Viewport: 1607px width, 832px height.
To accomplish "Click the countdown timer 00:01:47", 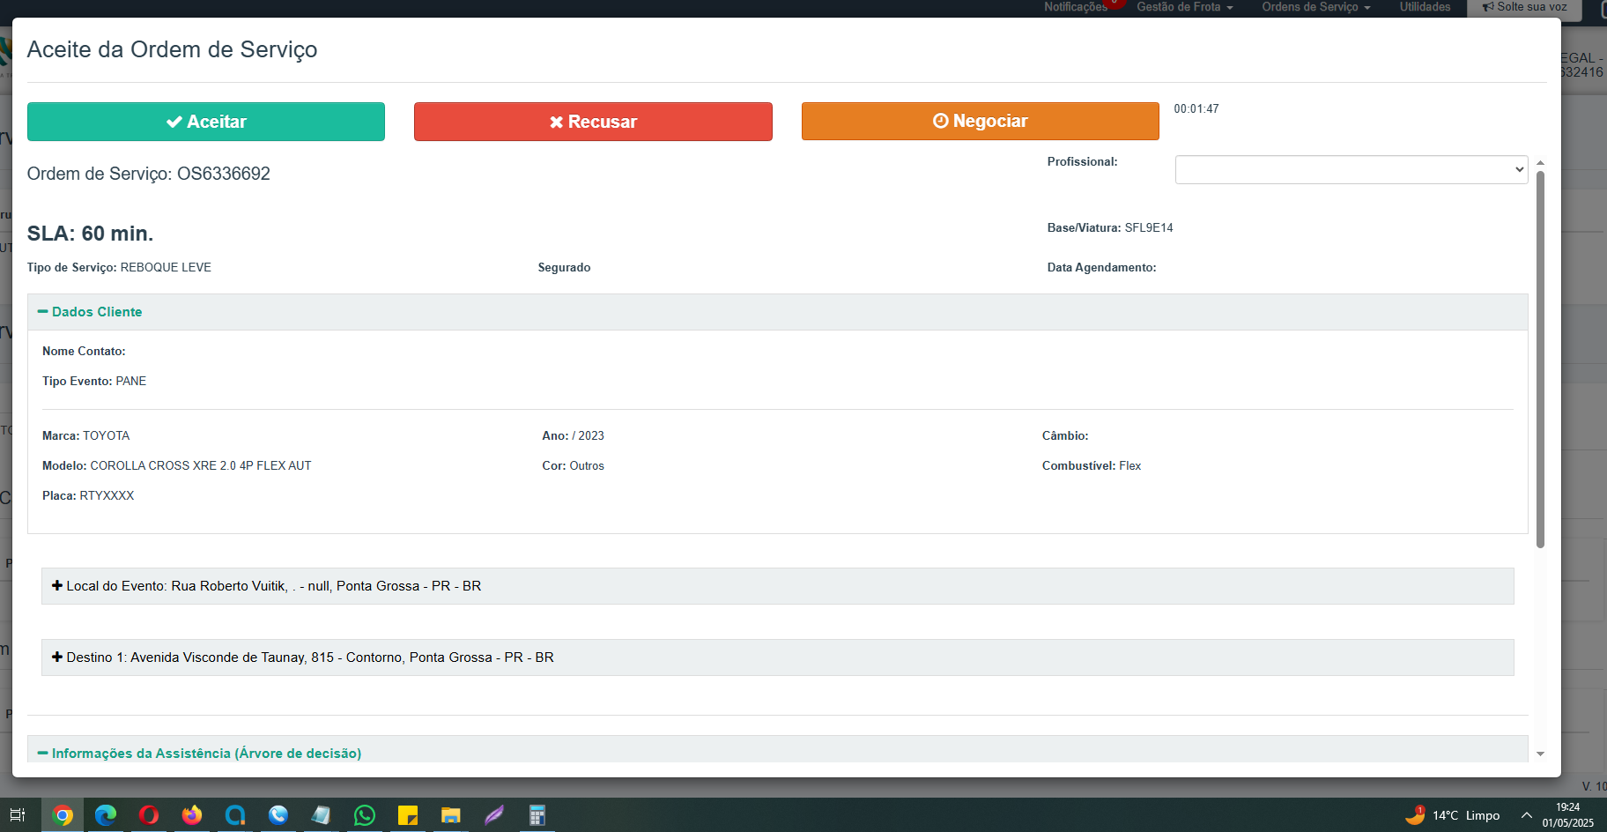I will [1196, 109].
